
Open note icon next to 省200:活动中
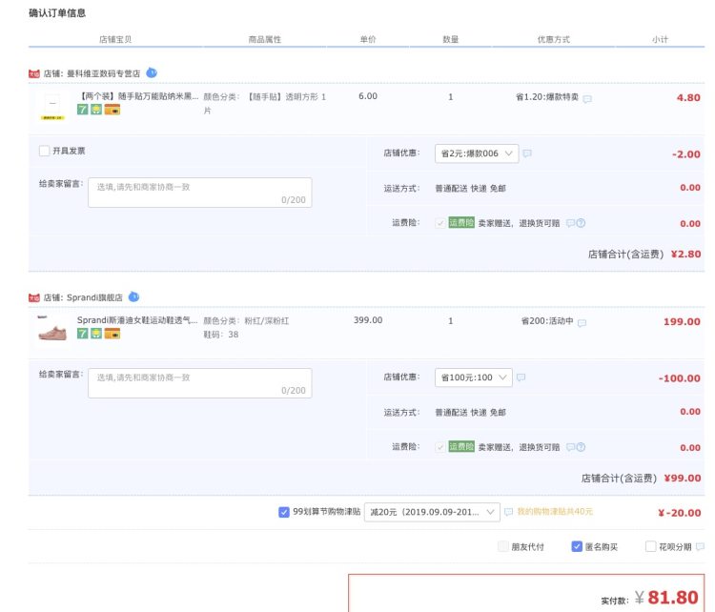click(582, 323)
